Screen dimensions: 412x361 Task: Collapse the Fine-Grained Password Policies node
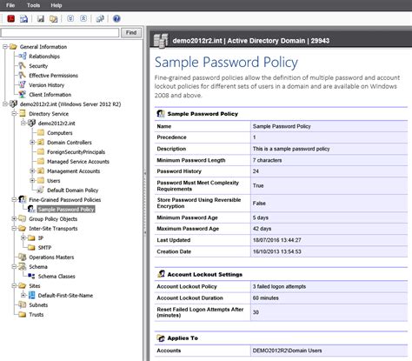coord(14,200)
